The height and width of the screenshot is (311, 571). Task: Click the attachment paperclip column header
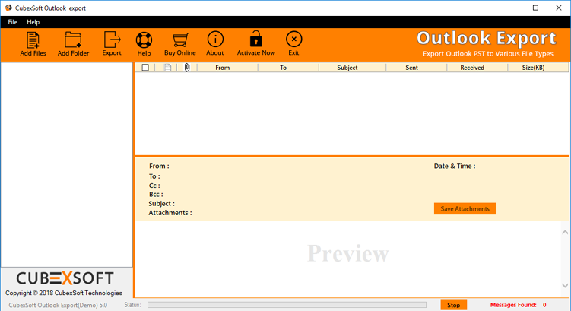coord(187,68)
